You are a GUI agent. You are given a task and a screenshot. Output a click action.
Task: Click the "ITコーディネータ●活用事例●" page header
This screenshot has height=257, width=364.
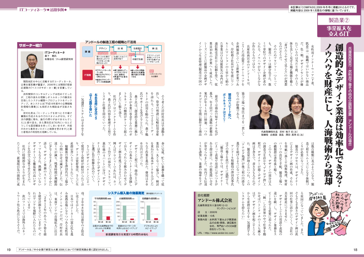coord(43,10)
